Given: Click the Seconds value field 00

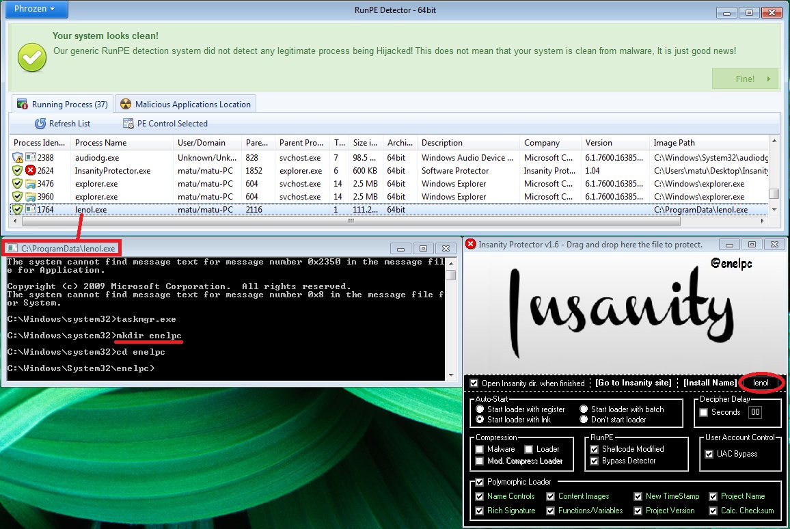Looking at the screenshot, I should (754, 412).
